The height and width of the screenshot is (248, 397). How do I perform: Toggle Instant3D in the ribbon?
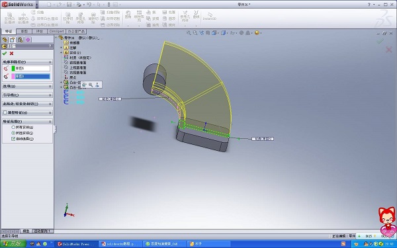pos(209,17)
